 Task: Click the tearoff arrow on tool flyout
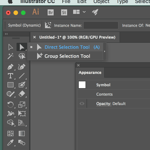pyautogui.click(x=105, y=51)
